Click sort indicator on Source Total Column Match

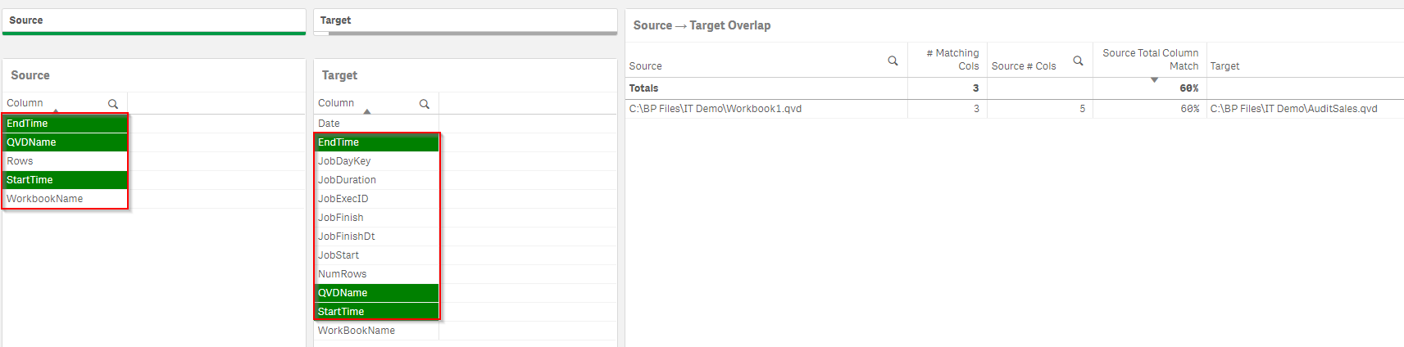point(1154,79)
